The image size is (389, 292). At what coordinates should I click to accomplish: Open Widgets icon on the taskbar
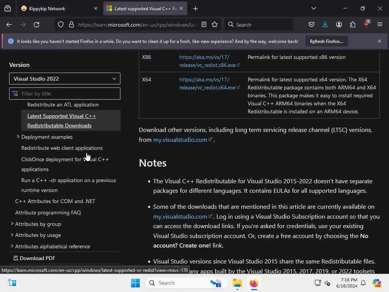coord(12,282)
